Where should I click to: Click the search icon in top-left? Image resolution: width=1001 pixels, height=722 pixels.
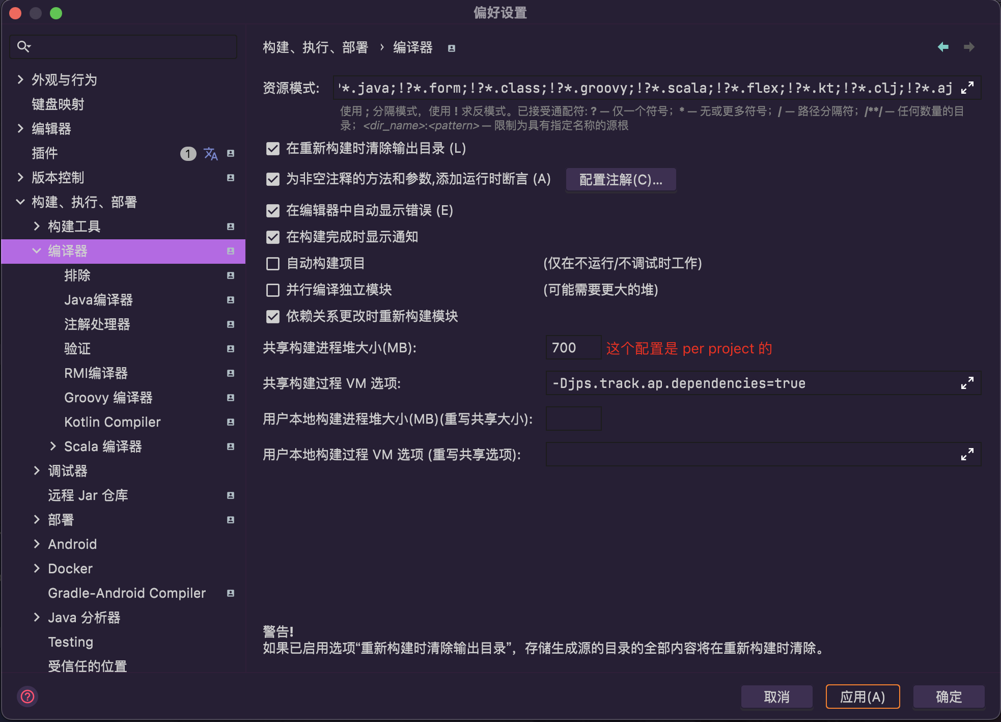(x=22, y=47)
